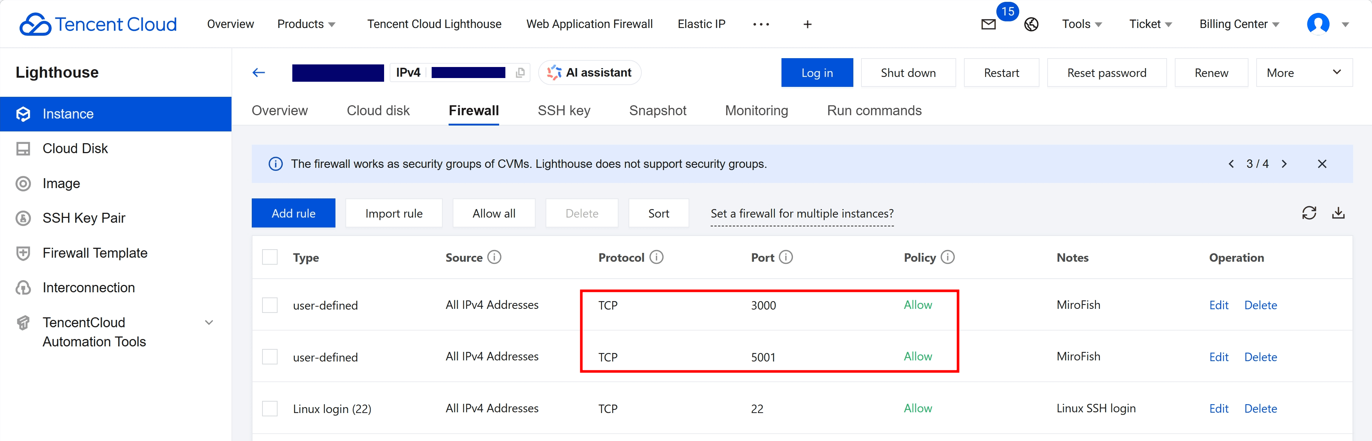Click the Import rule button
This screenshot has height=441, width=1372.
tap(394, 213)
